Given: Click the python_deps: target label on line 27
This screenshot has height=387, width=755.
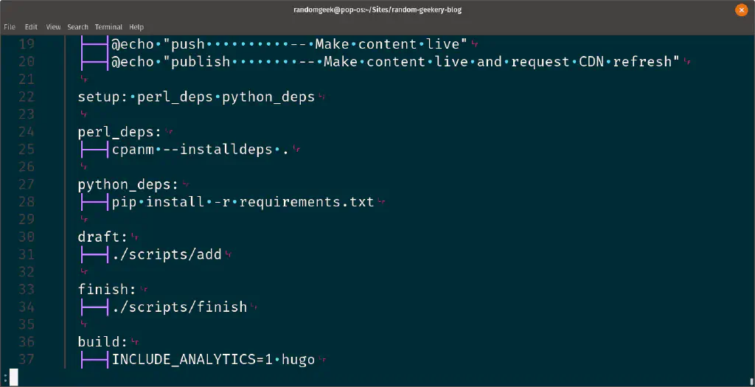Looking at the screenshot, I should click(128, 184).
